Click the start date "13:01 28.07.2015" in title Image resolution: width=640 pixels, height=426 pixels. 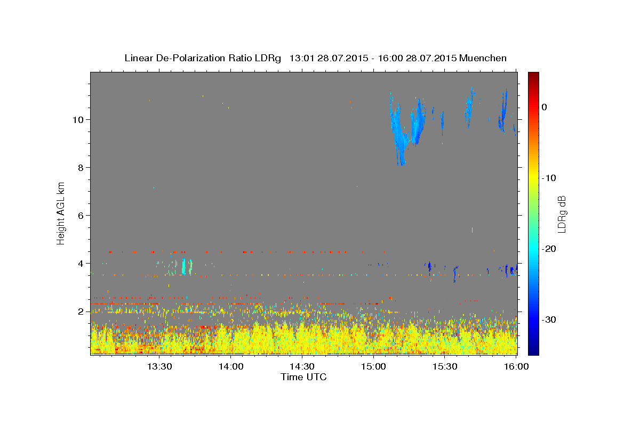[329, 58]
